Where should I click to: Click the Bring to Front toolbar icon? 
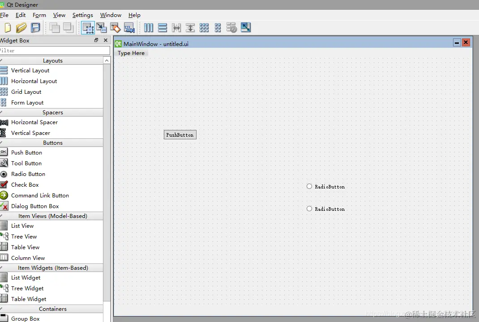point(68,28)
